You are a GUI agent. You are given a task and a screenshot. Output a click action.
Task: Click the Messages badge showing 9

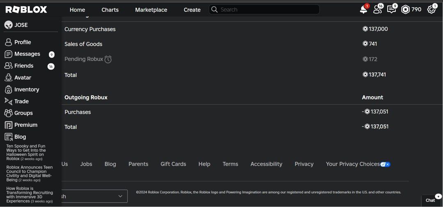pyautogui.click(x=51, y=54)
